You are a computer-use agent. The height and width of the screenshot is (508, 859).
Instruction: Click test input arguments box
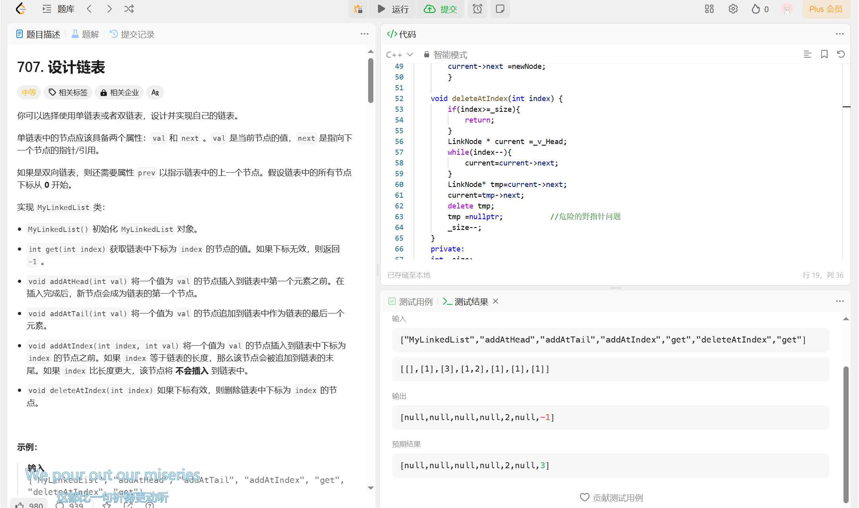click(x=611, y=369)
